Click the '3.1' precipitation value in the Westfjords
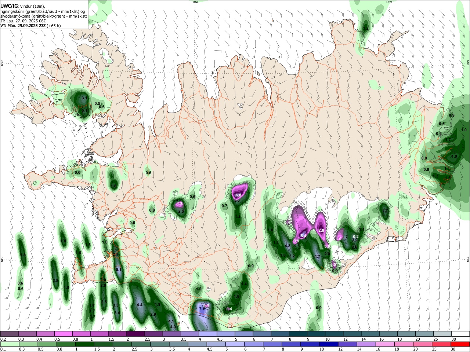470x352 pixels. tap(84, 98)
